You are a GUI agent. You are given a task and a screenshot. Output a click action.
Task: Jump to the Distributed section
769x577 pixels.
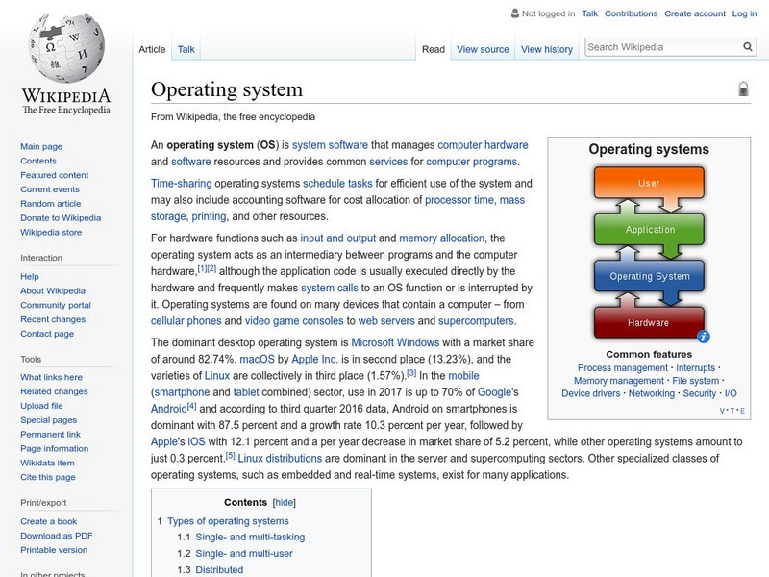point(219,569)
